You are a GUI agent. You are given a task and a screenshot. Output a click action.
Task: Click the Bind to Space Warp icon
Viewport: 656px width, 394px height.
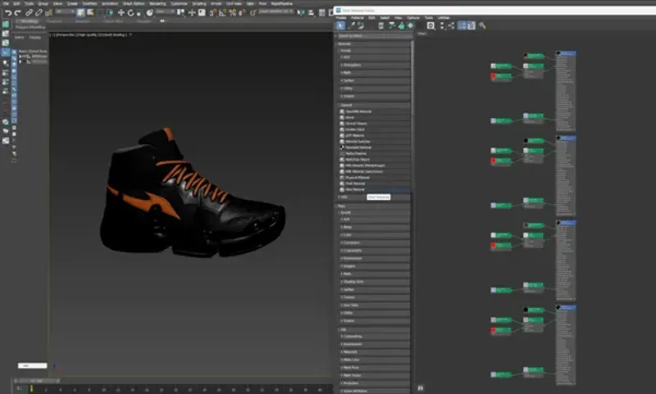click(x=48, y=13)
